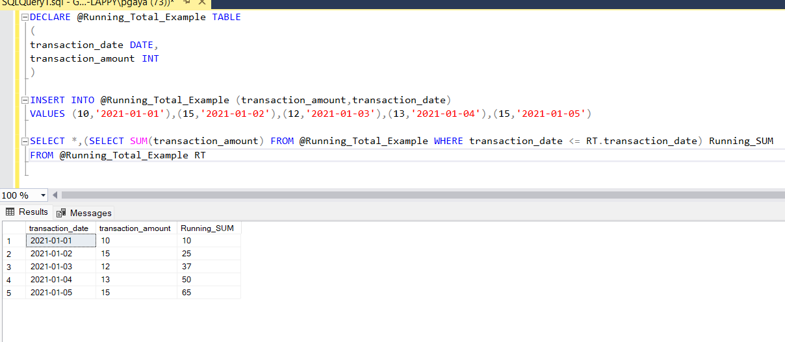This screenshot has width=785, height=342.
Task: Switch to the Results tab
Action: point(27,212)
